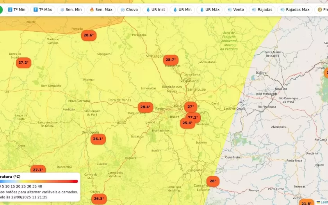Open the 28.7° marker near Sete Lagoas
The height and width of the screenshot is (205, 328).
tap(171, 60)
